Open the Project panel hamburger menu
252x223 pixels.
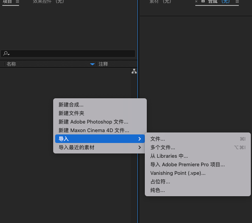17,2
